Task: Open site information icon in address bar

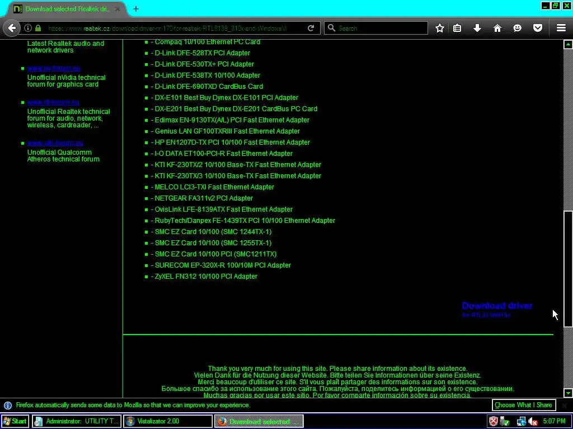Action: 28,28
